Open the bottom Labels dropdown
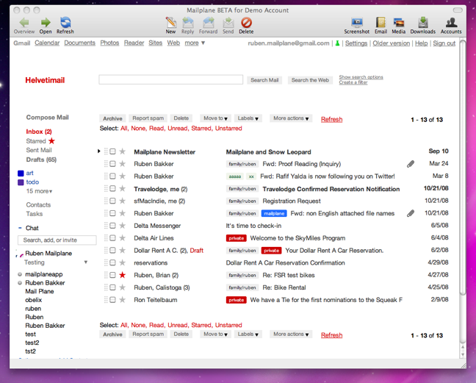476x383 pixels. (x=248, y=334)
